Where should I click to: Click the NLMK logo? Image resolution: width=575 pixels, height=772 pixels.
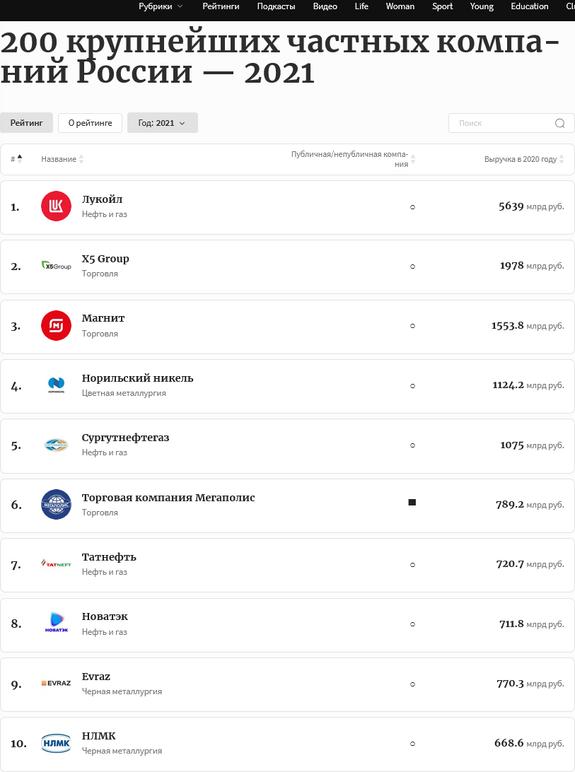coord(56,743)
